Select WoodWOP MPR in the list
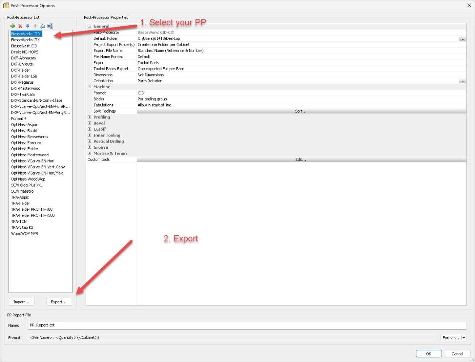The height and width of the screenshot is (362, 475). coord(24,233)
